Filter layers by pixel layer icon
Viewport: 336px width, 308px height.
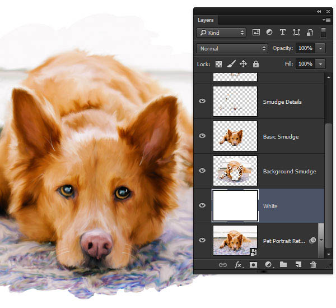pyautogui.click(x=256, y=33)
